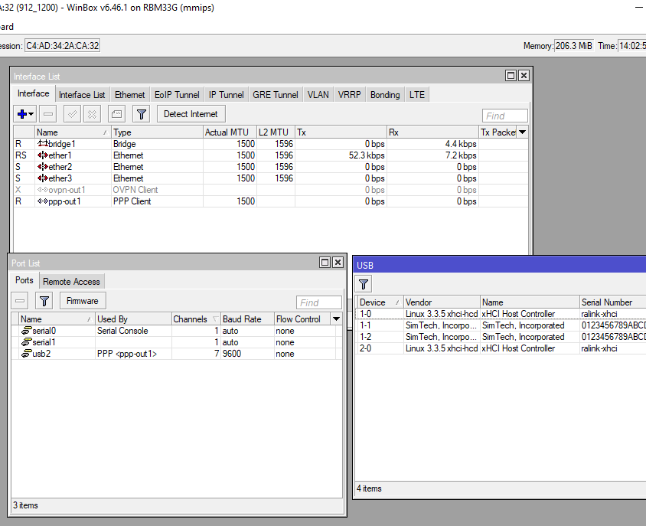Click the Remove (minus) icon in Interface List
The height and width of the screenshot is (526, 646).
[47, 114]
